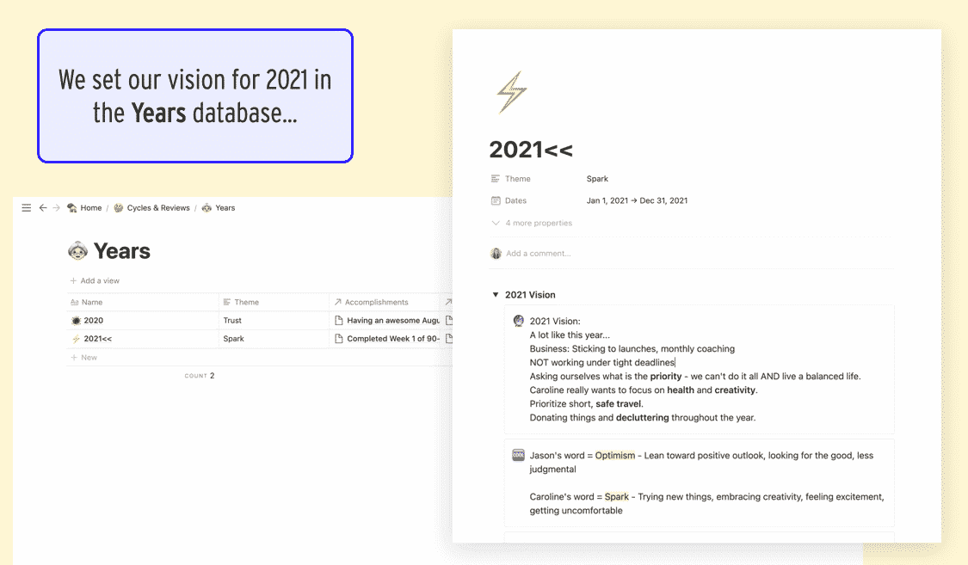Open Years breadcrumb link
Screen dimensions: 968x565
225,208
